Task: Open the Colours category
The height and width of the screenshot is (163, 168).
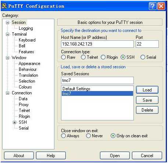Action: pyautogui.click(x=25, y=87)
